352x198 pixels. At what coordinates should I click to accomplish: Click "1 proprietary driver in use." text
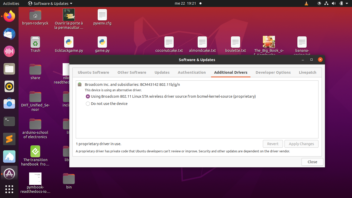pos(98,144)
